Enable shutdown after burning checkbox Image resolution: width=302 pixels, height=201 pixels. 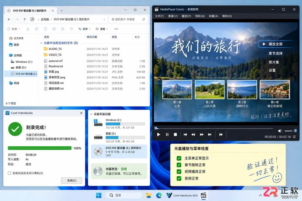pyautogui.click(x=10, y=173)
